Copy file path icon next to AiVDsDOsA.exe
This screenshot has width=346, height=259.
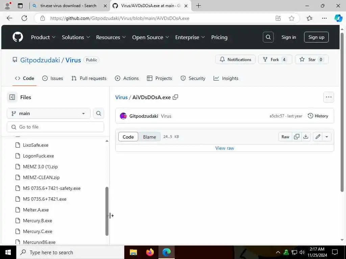click(175, 97)
